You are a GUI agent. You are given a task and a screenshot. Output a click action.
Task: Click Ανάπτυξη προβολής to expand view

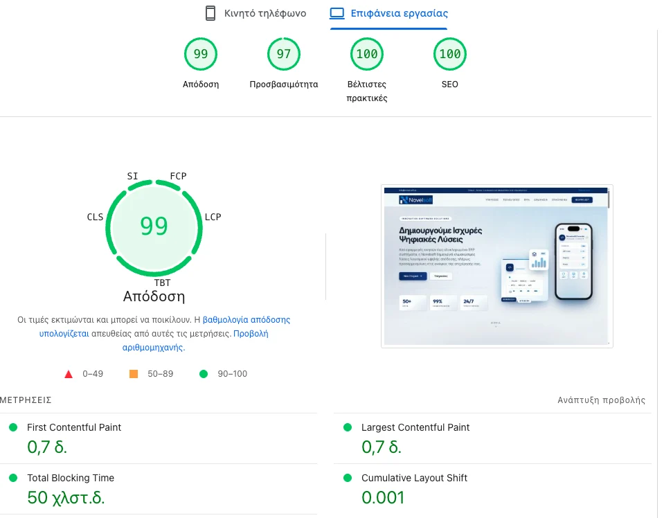(x=601, y=400)
